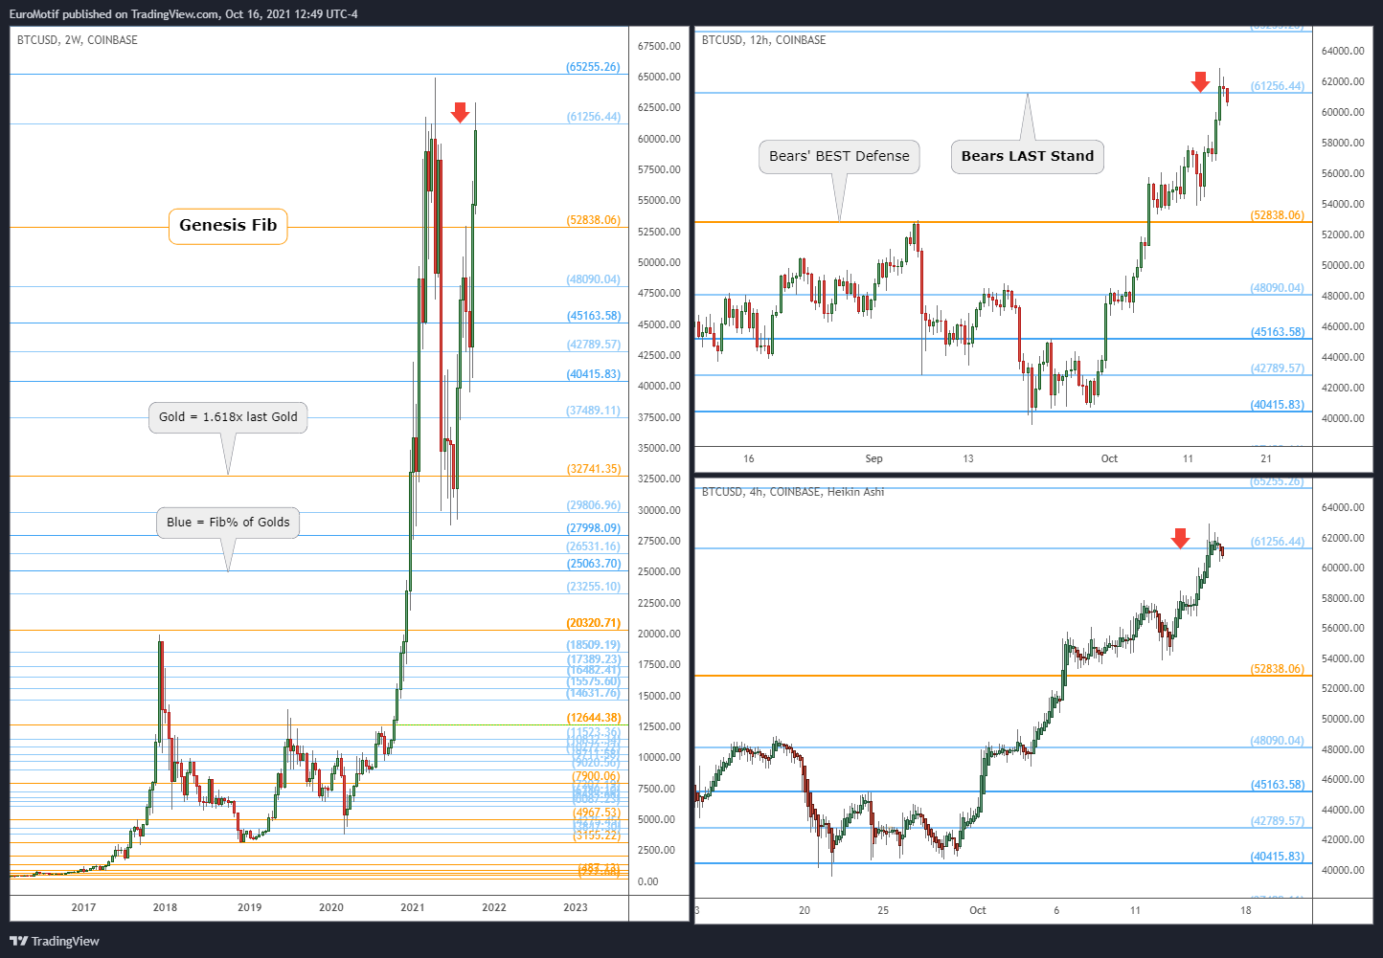Select the (12644.38) gold level label

pyautogui.click(x=594, y=718)
